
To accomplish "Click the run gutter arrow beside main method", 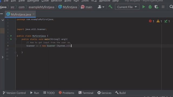I will pos(11,39).
